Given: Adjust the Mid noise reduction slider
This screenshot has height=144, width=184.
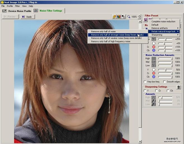Looking at the screenshot, I should click(x=165, y=62).
